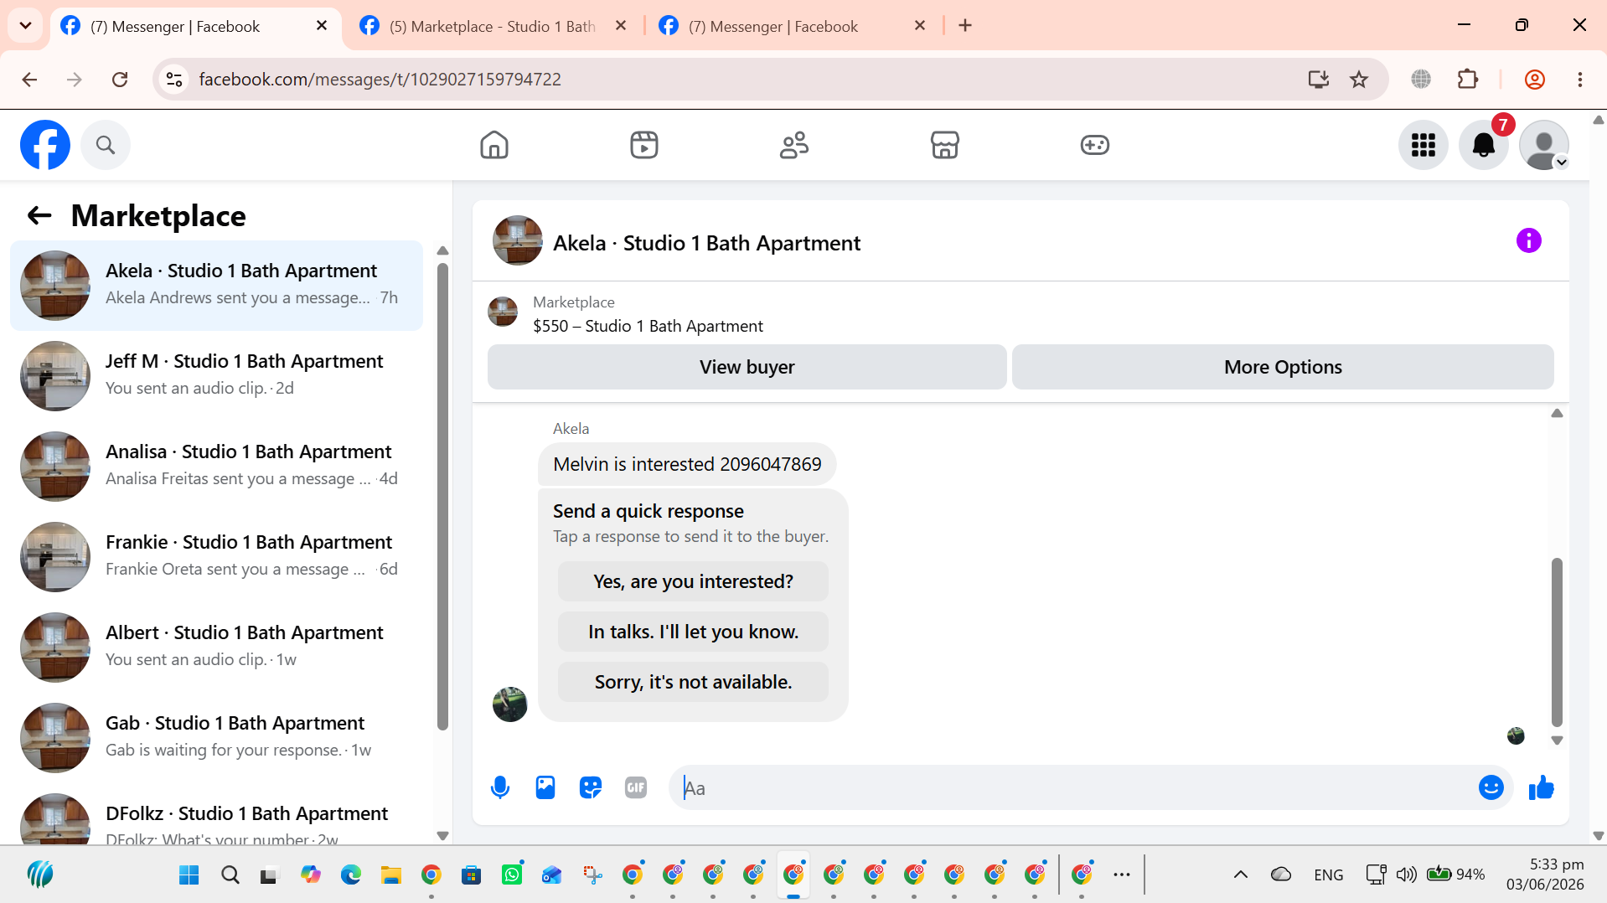
Task: Show hidden system tray icons chevron
Action: pos(1240,875)
